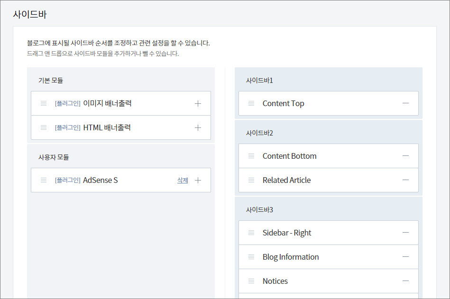Image resolution: width=450 pixels, height=299 pixels.
Task: Click the Blog Information drag handle
Action: [251, 257]
